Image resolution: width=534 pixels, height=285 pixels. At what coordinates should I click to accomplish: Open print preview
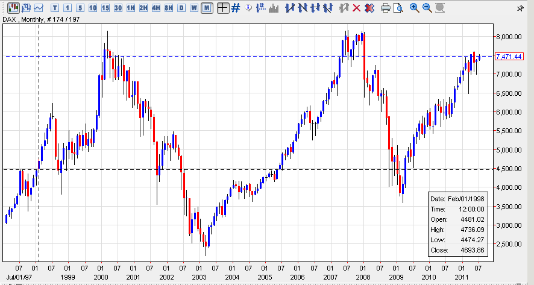coord(398,8)
